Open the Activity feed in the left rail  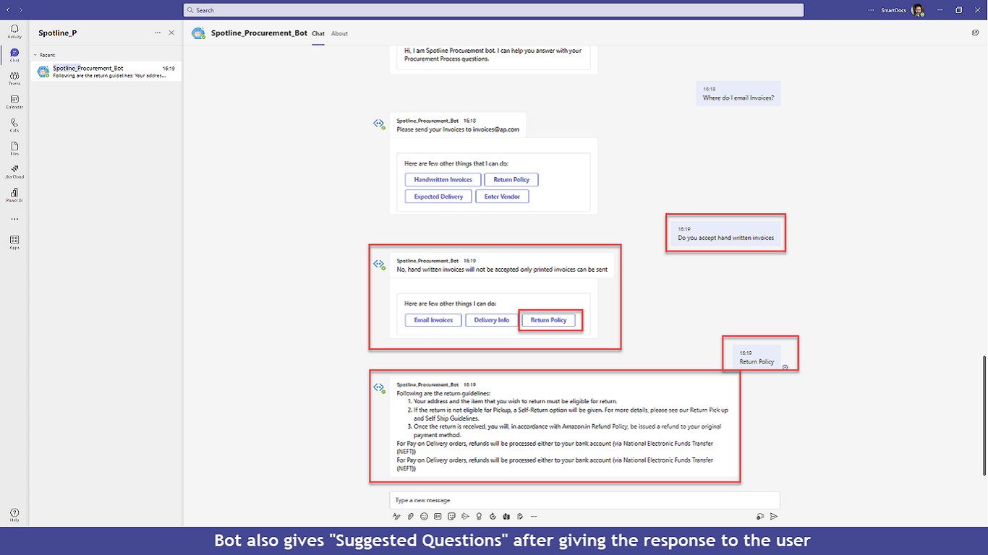coord(14,31)
